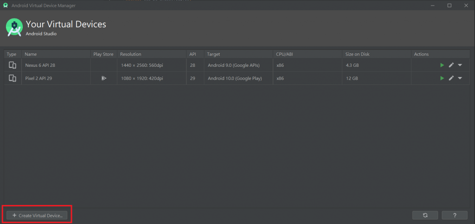The image size is (475, 224).
Task: Click the Android Studio logo in header
Action: point(14,27)
